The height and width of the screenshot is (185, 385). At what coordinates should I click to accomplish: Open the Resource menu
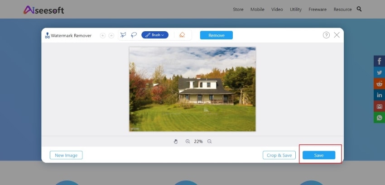tap(342, 9)
